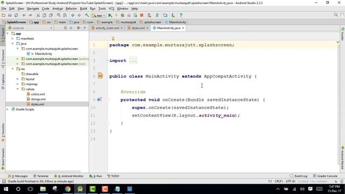Viewport: 345px width, 194px height.
Task: Open the Build menu
Action: (84, 9)
